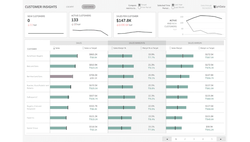Click Bernhard and Sons purple sales bar
This screenshot has width=250, height=142.
click(61, 77)
